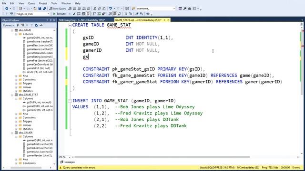The width and height of the screenshot is (305, 171).
Task: Pin the Object Explorer panel
Action: (51, 20)
